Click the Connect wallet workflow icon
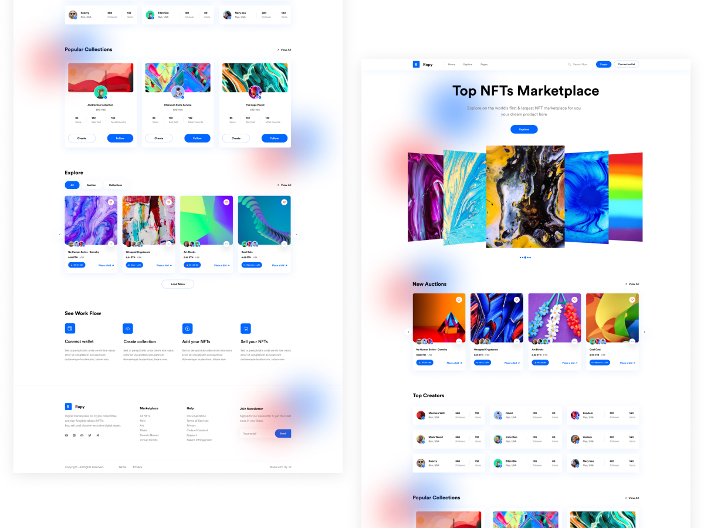The height and width of the screenshot is (528, 704). pos(70,329)
